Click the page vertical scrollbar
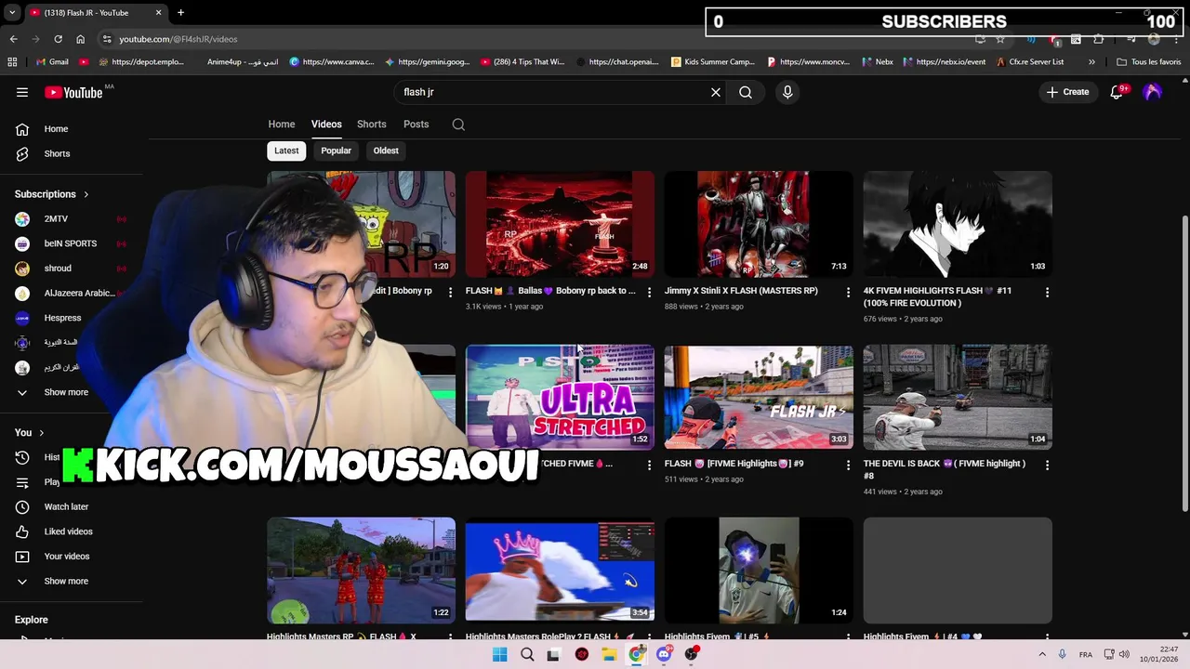Screen dimensions: 1190x669 pos(1184,362)
